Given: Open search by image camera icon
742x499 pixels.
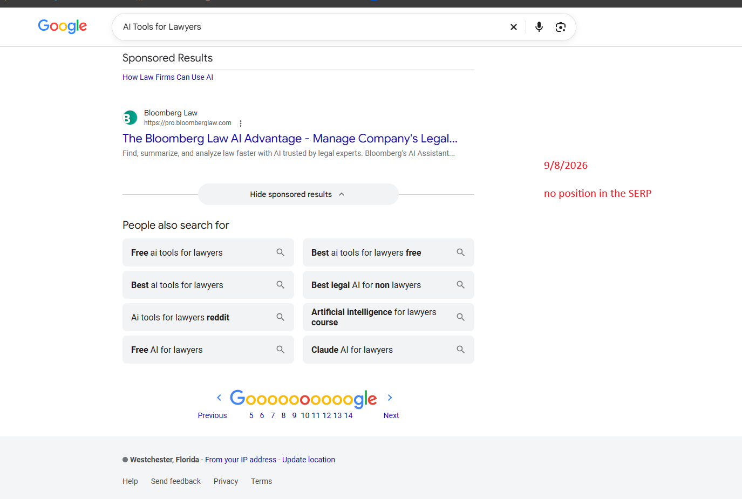Looking at the screenshot, I should [x=561, y=27].
